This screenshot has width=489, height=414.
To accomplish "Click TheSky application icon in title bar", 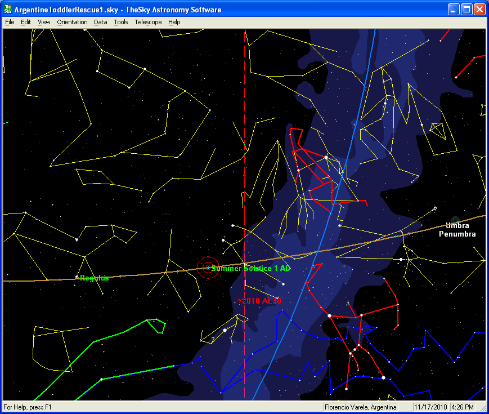I will tap(8, 10).
